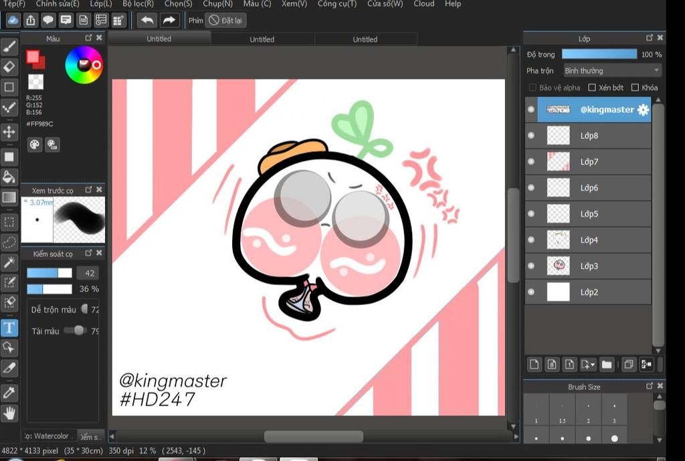
Task: Click the #FF989C hex color value
Action: 39,124
